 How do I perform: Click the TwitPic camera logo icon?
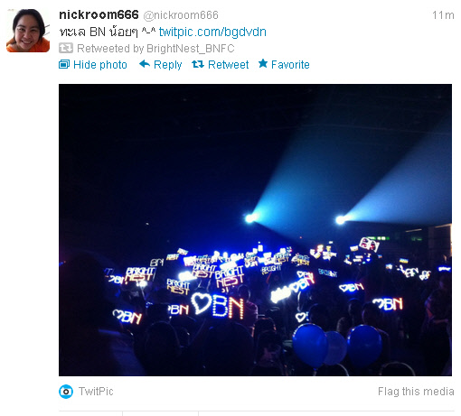coord(66,392)
